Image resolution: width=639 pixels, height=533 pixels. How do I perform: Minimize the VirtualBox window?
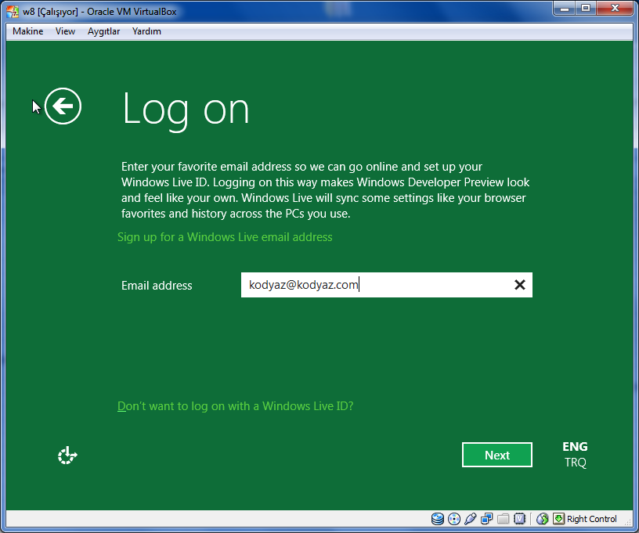565,9
